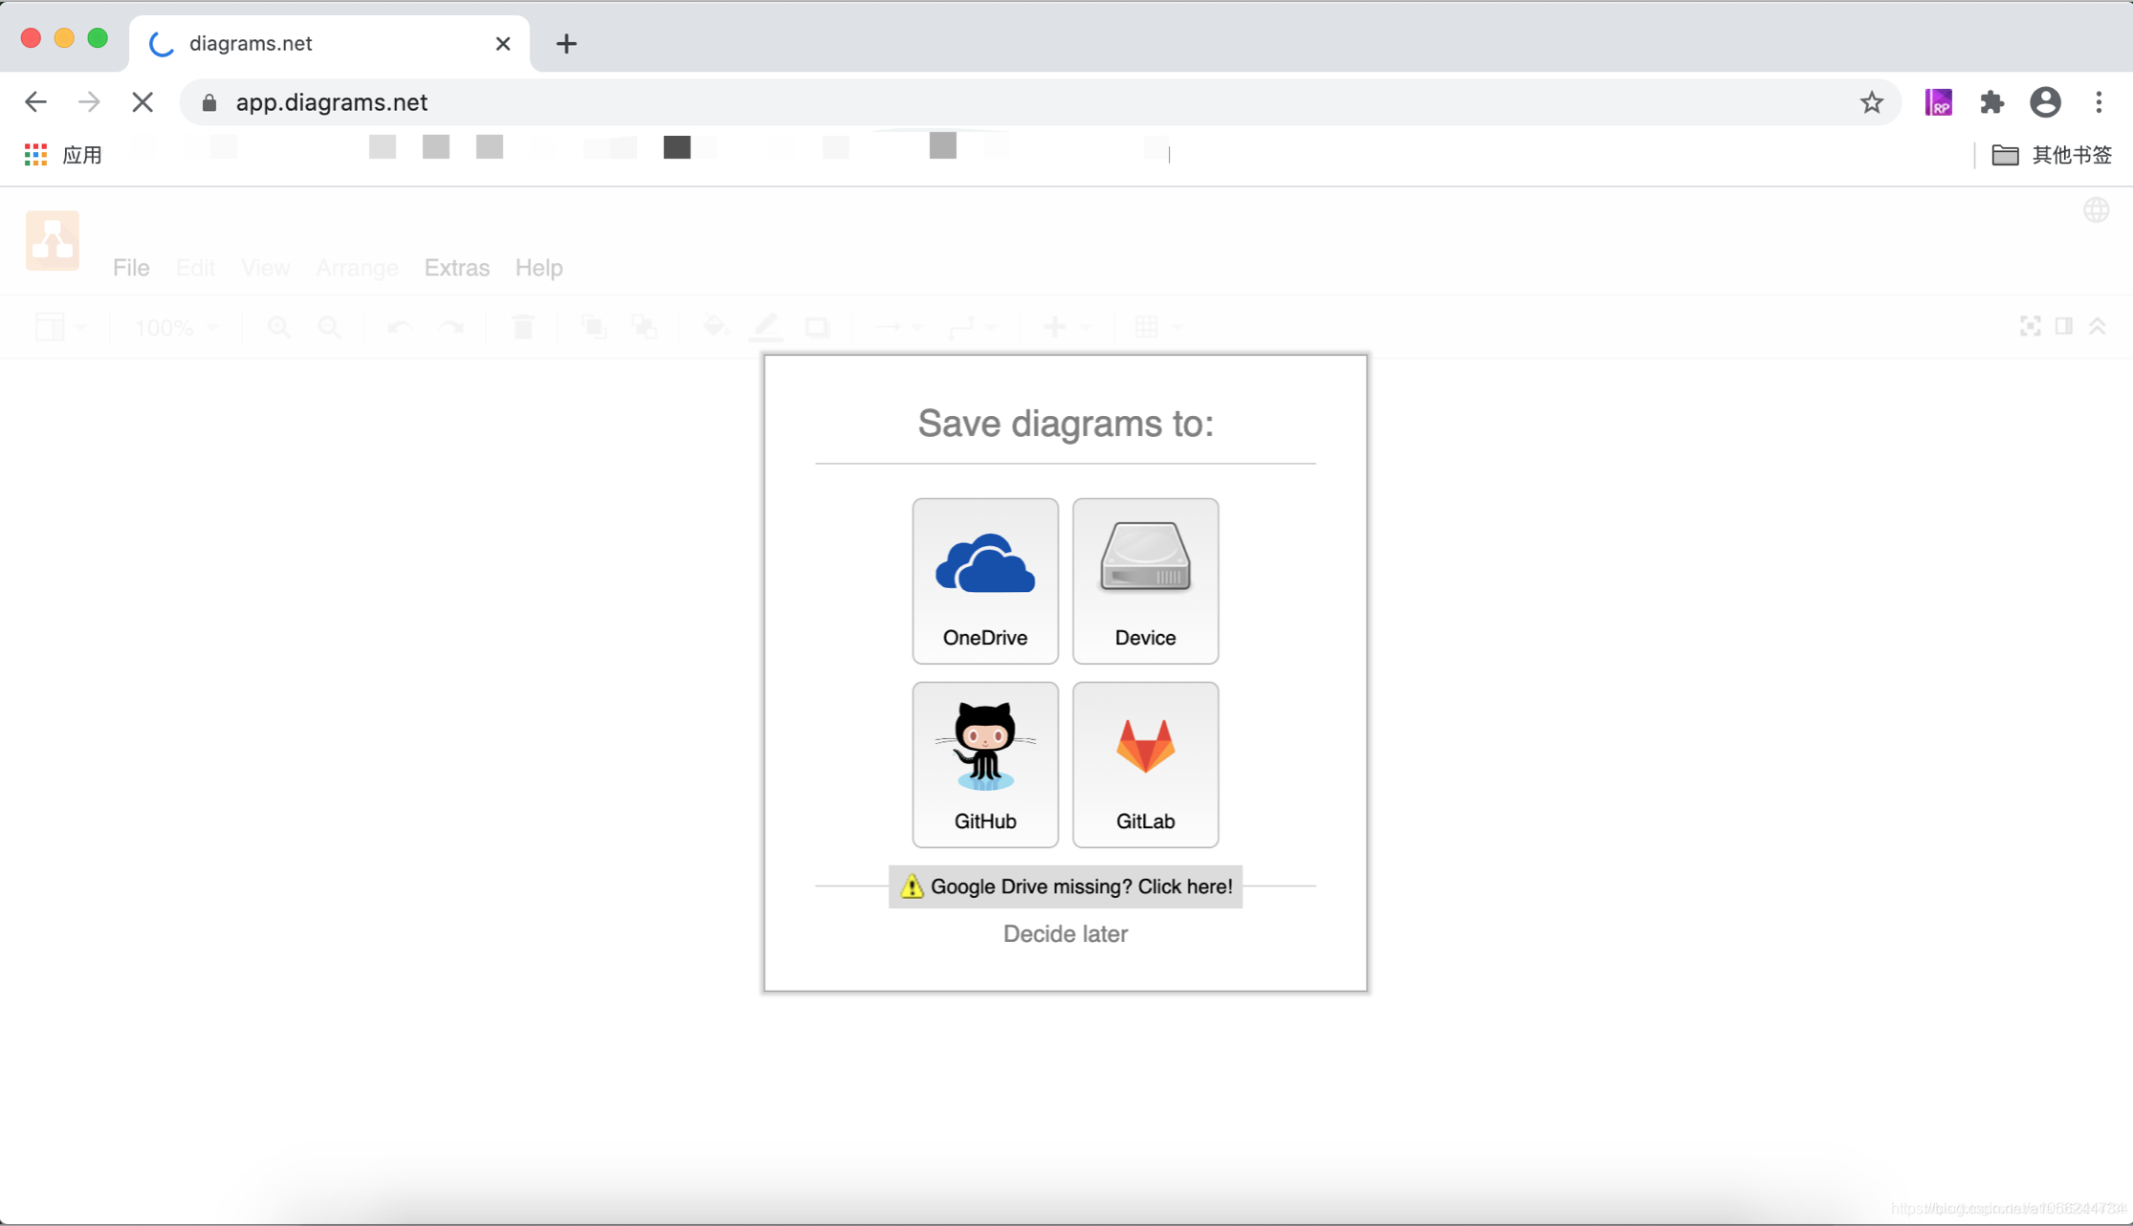Click the undo arrow icon
Image resolution: width=2133 pixels, height=1226 pixels.
point(400,327)
